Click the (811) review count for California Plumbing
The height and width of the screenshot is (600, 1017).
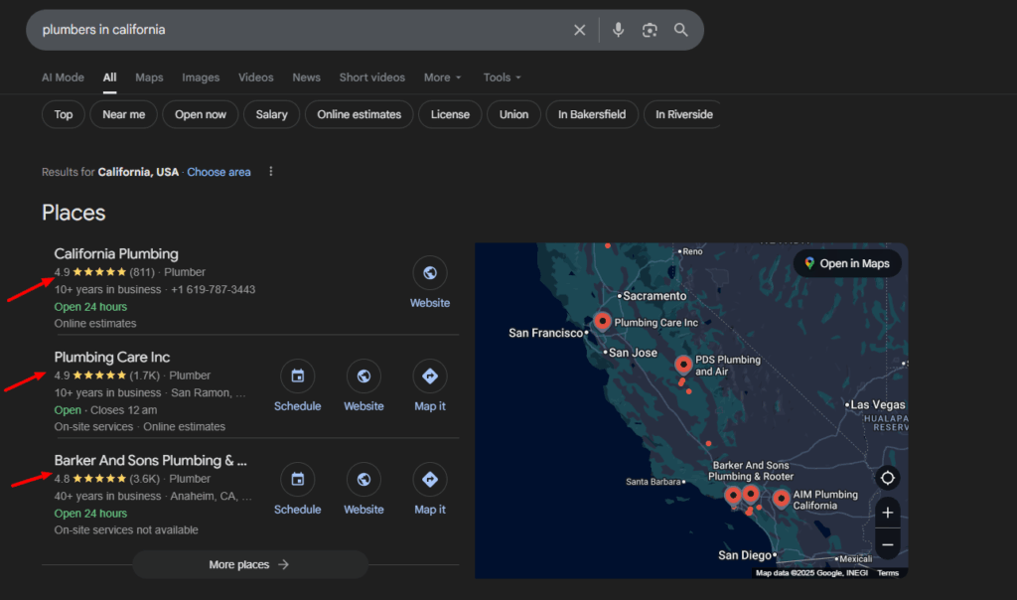click(142, 272)
